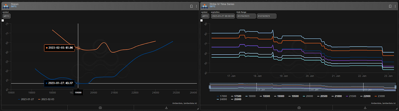Image resolution: width=399 pixels, height=111 pixels.
Task: Bookmark the Strike IV Time Series panel
Action: [x=390, y=6]
